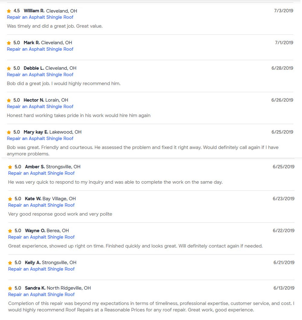This screenshot has height=320, width=302.
Task: Click the 6/13/2019 review date
Action: [284, 288]
